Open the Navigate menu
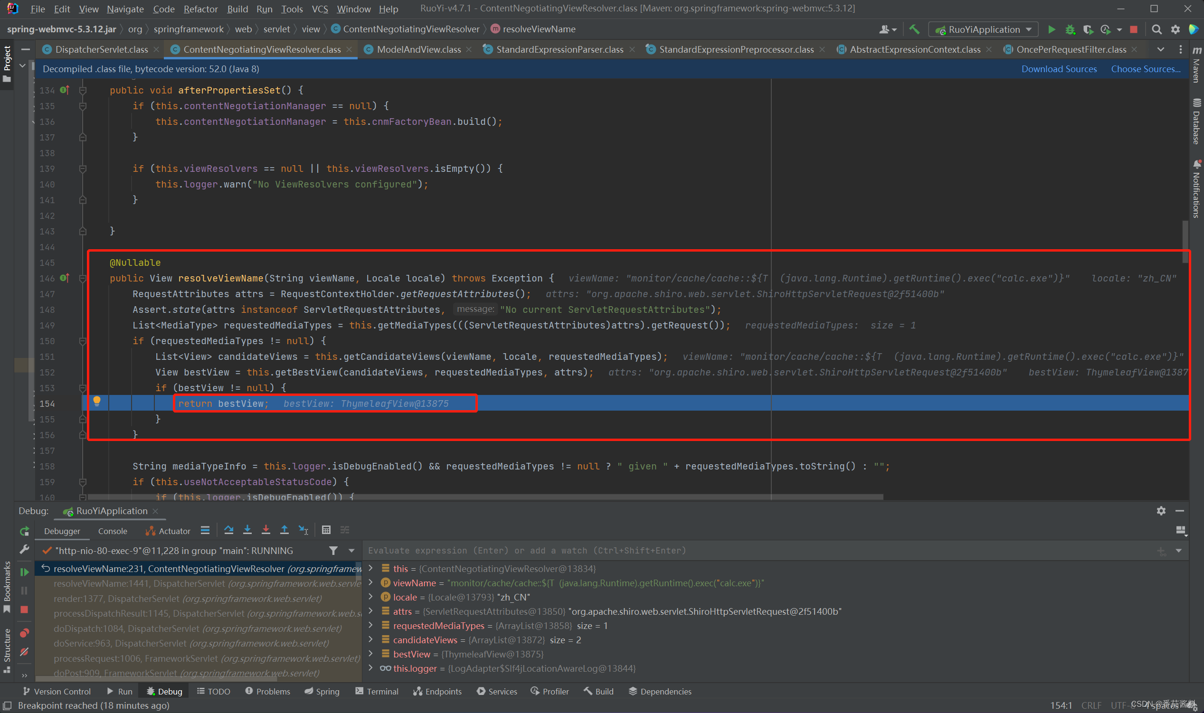Viewport: 1204px width, 713px height. point(125,9)
